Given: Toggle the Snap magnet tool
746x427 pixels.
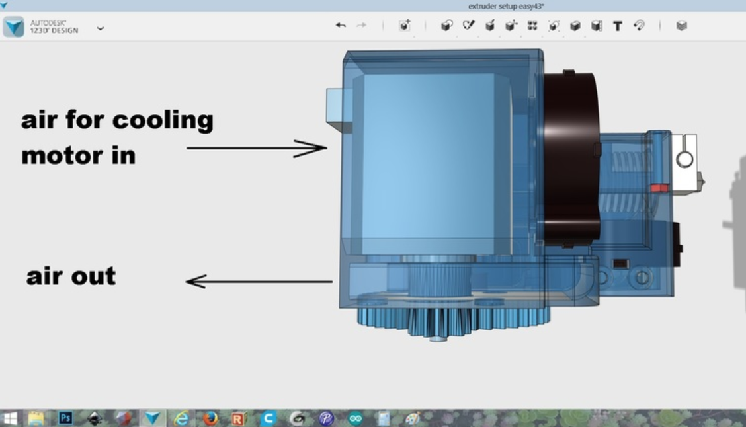Looking at the screenshot, I should coord(639,26).
